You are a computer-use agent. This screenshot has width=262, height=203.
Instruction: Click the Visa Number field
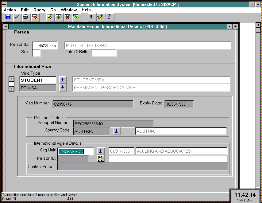(x=93, y=104)
